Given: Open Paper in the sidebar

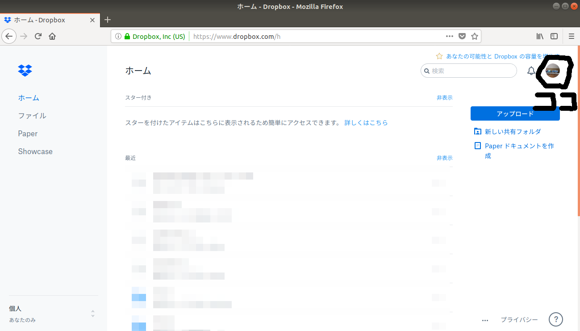Looking at the screenshot, I should coord(28,134).
